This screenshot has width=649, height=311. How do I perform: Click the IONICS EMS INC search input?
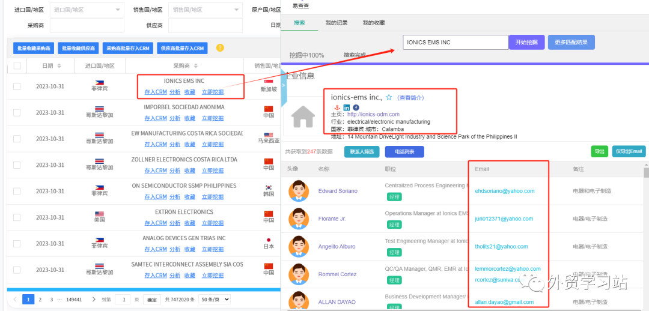[x=456, y=42]
